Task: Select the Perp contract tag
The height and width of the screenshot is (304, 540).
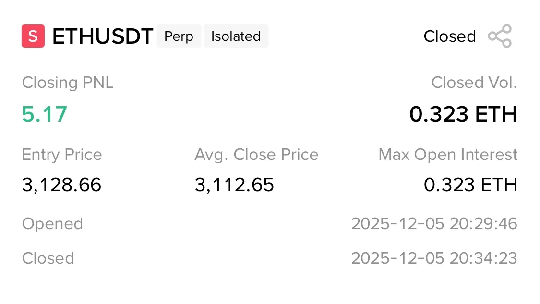Action: pyautogui.click(x=179, y=36)
